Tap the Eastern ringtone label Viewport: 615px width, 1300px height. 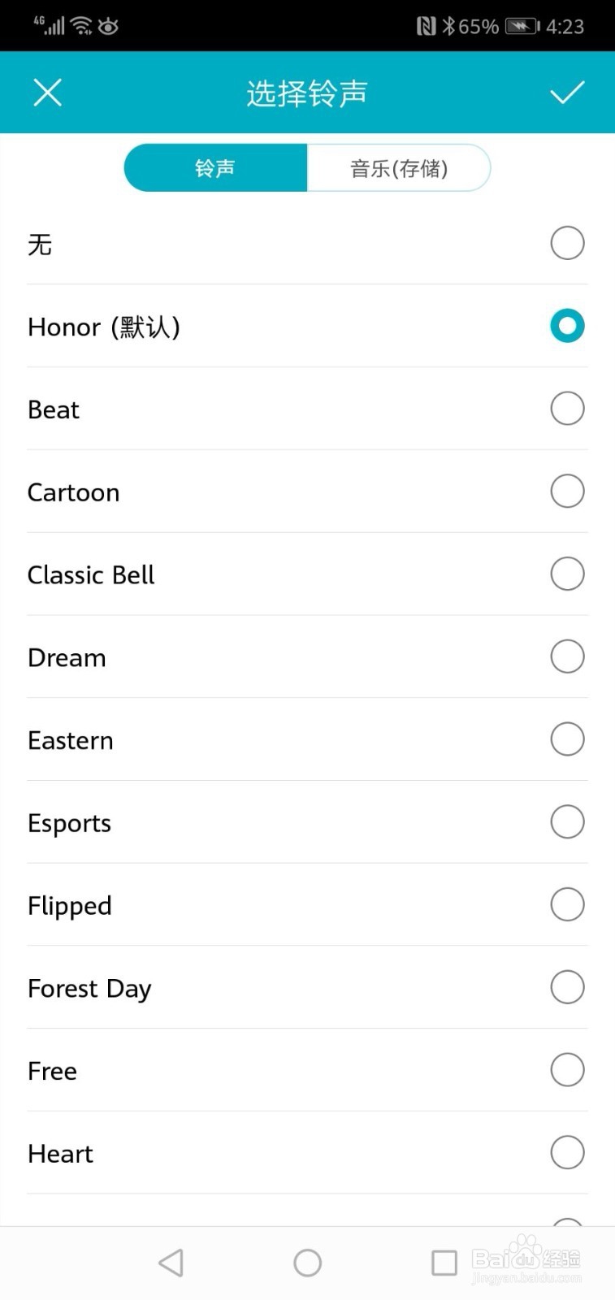[x=71, y=741]
